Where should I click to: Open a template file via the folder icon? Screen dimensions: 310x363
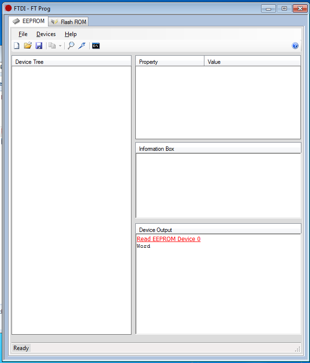point(28,45)
